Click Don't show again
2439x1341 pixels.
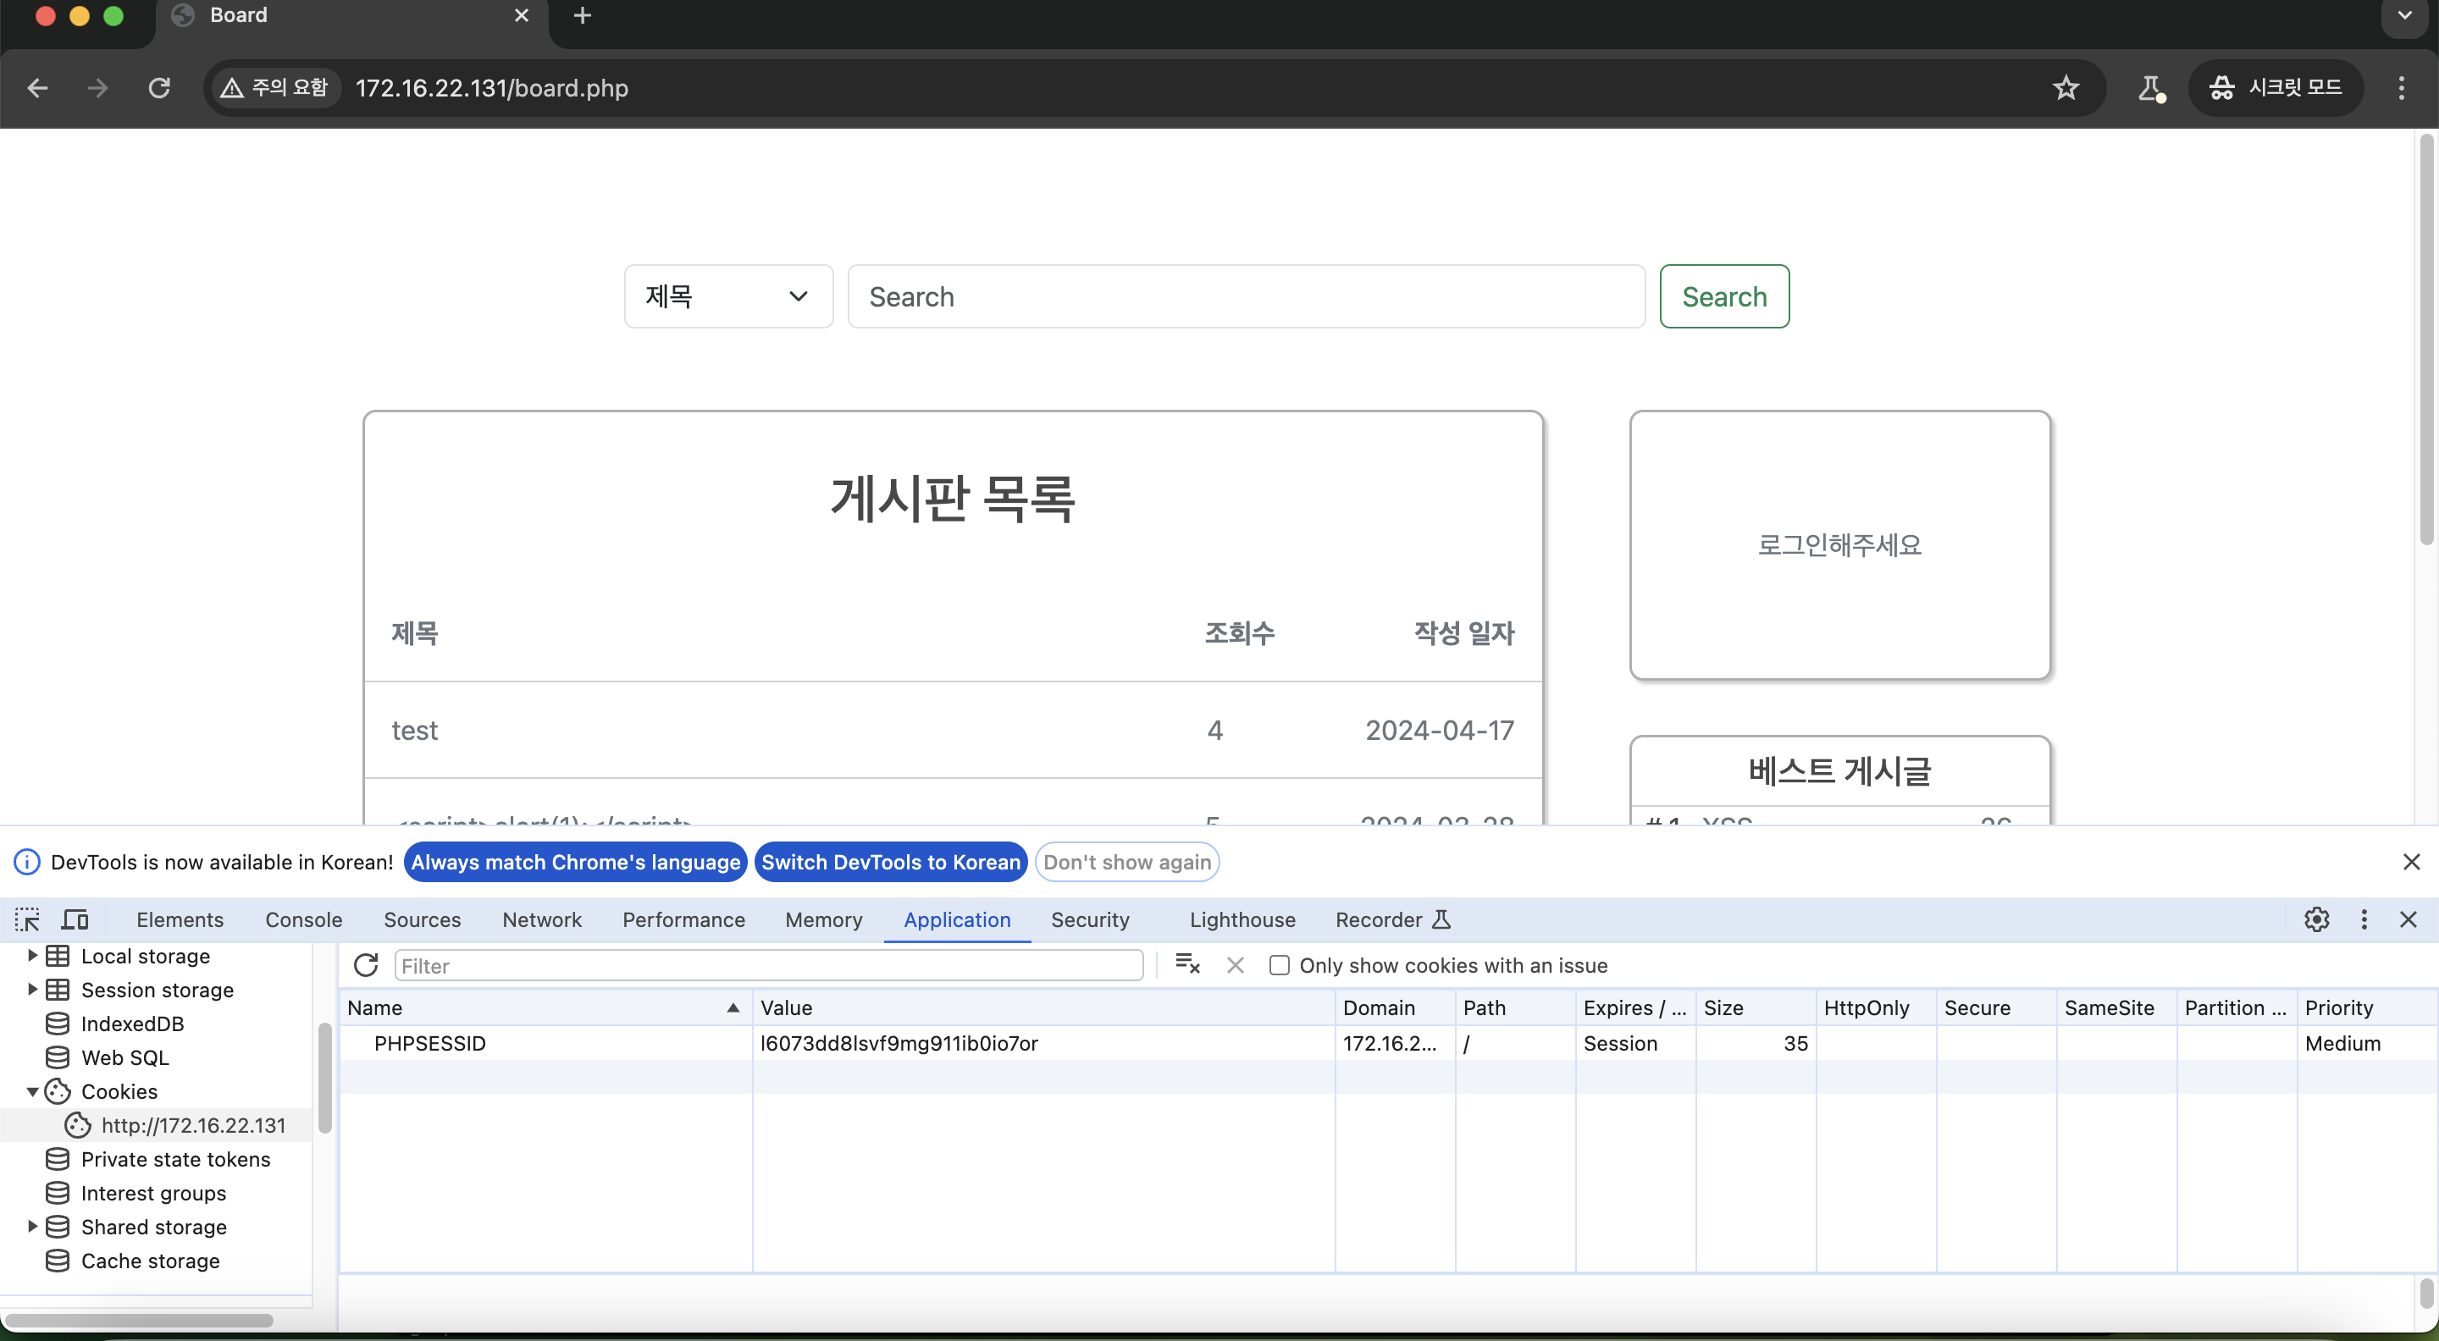[1126, 862]
